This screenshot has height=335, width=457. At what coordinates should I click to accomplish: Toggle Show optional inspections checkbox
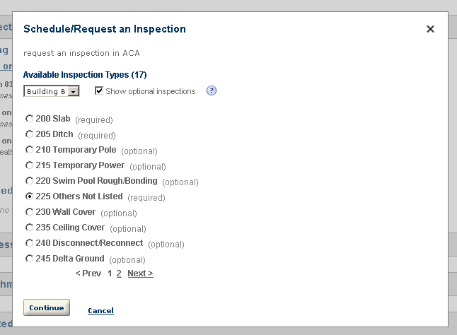[100, 91]
